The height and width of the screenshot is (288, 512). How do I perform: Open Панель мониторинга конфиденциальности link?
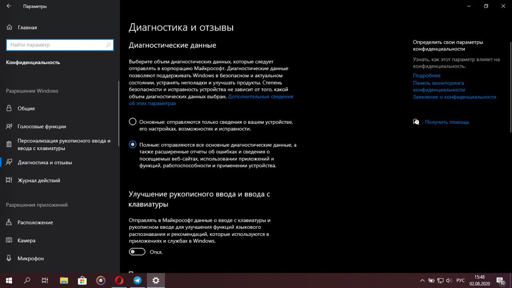pos(439,87)
